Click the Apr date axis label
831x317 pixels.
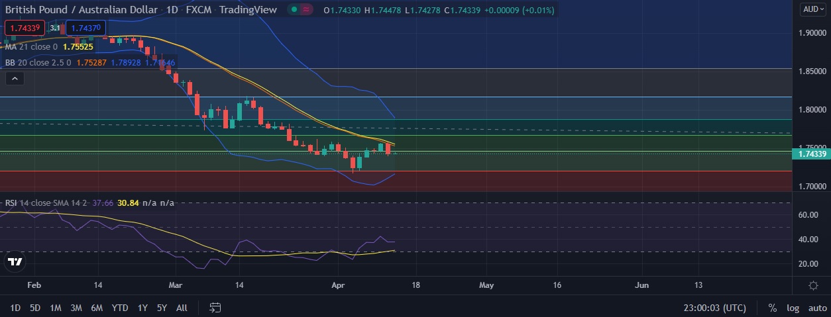[x=337, y=285]
